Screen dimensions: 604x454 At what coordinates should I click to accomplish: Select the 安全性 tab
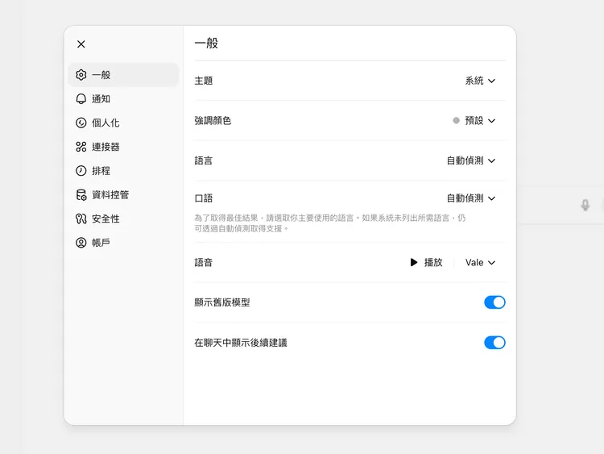tap(123, 219)
